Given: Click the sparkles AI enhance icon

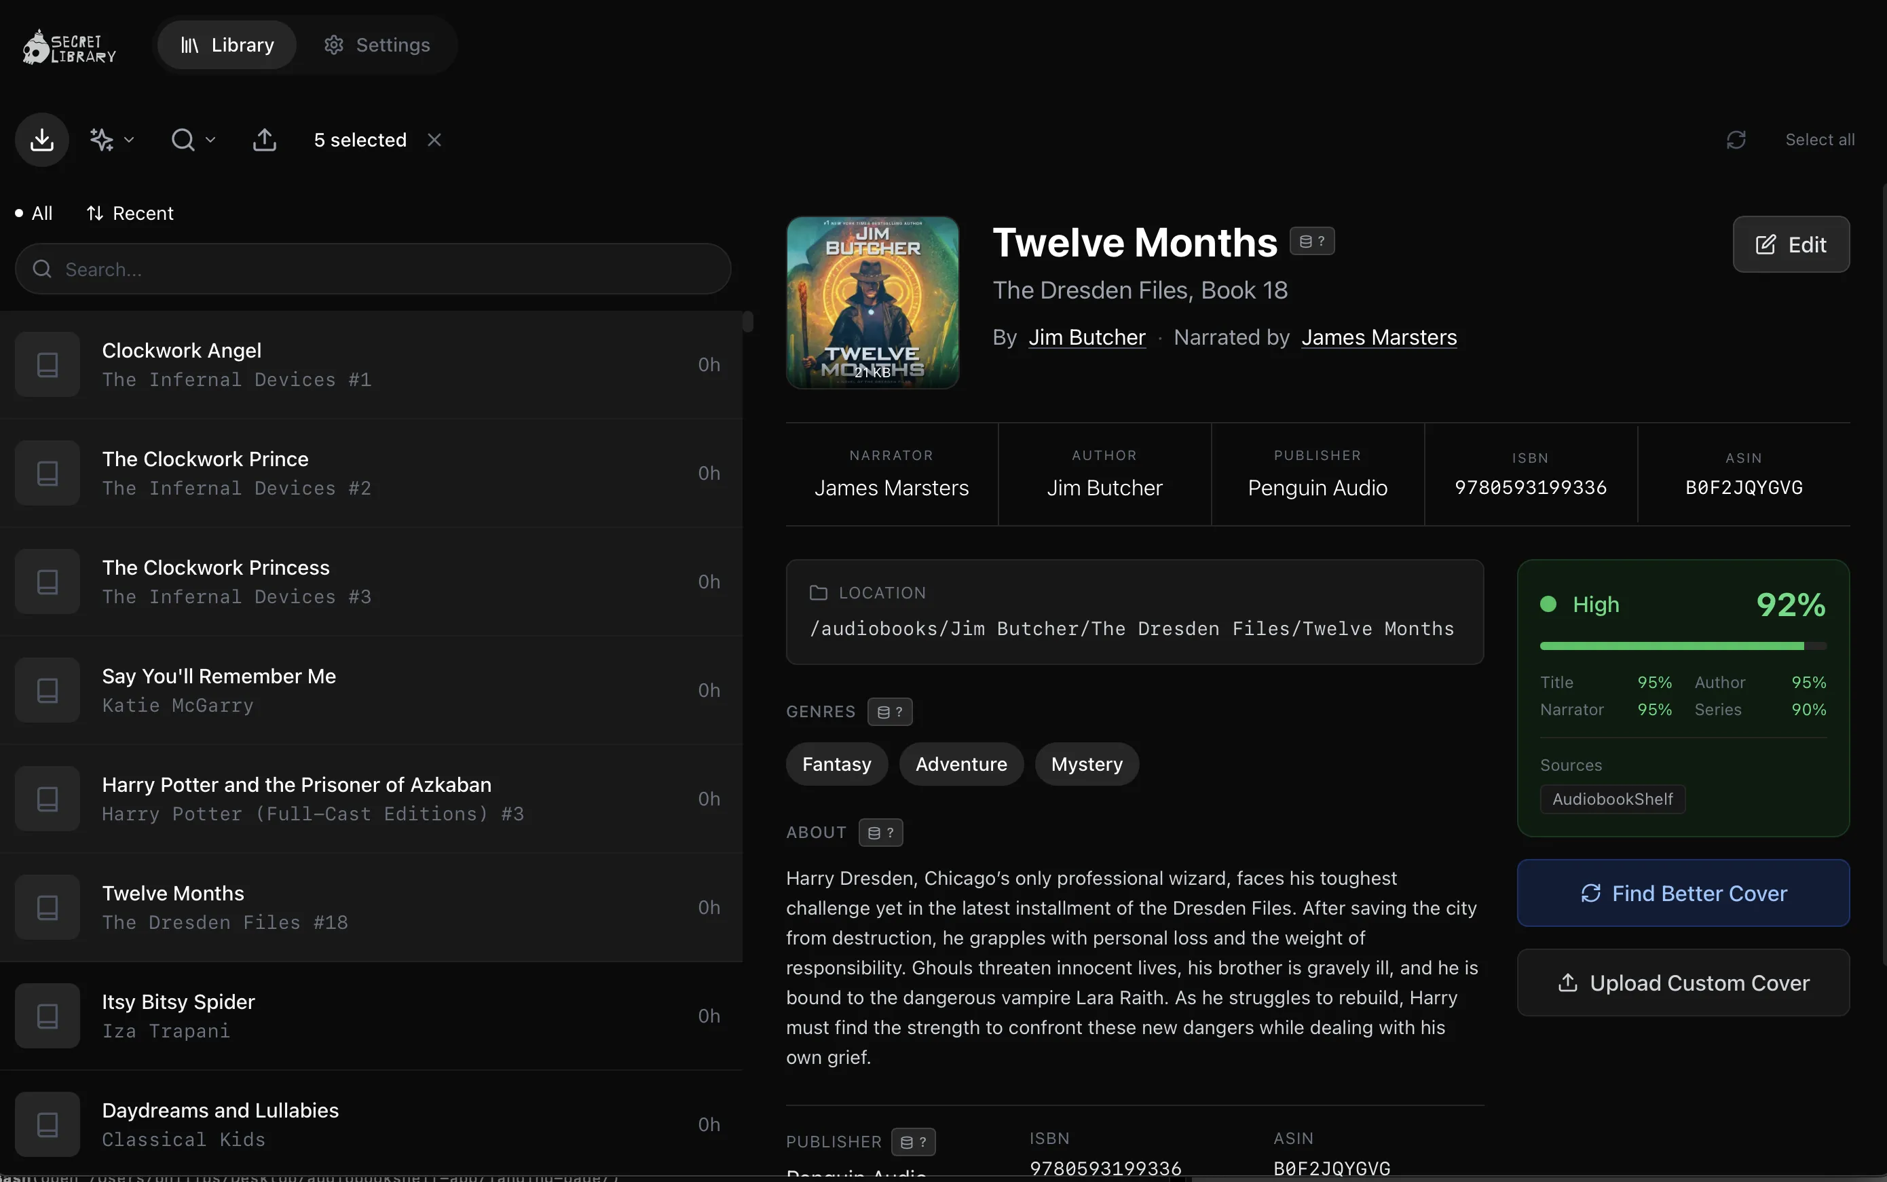Looking at the screenshot, I should coord(102,140).
